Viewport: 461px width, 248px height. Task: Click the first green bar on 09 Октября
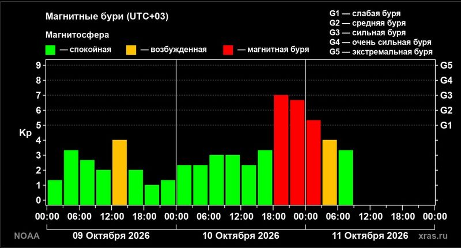[x=55, y=193]
